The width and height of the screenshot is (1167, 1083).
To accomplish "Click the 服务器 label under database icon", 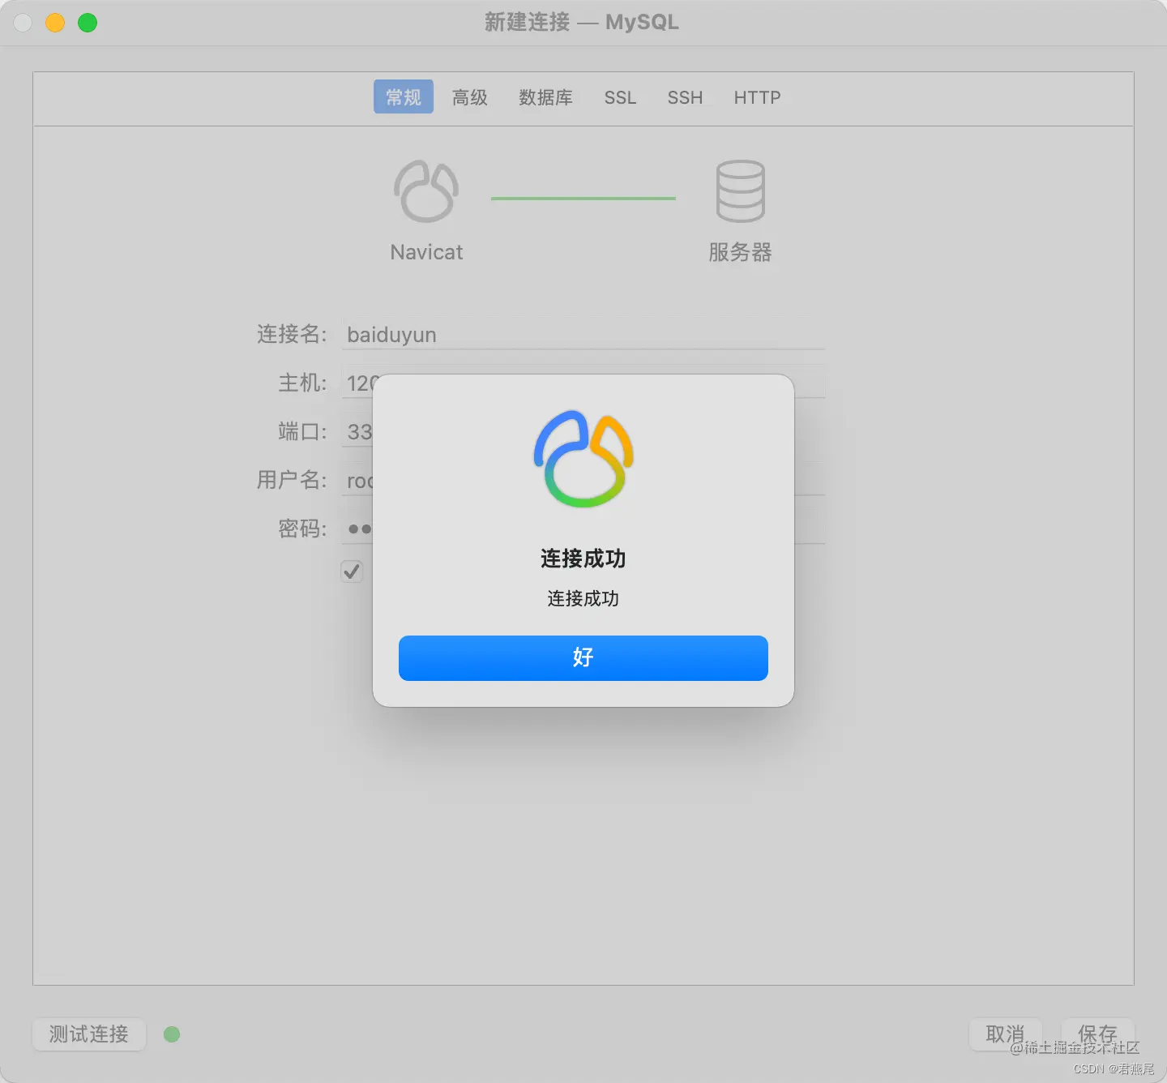I will 740,252.
